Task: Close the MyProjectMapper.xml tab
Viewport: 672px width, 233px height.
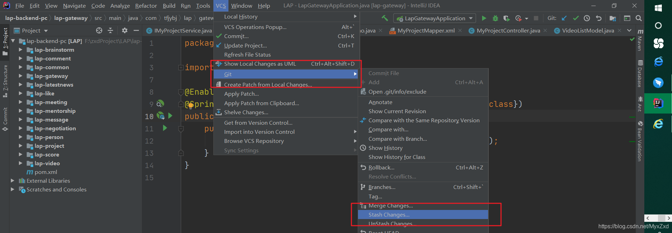Action: coord(460,30)
